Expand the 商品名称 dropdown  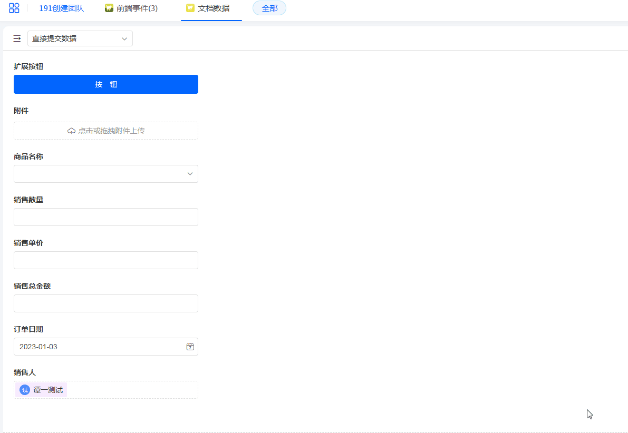[x=105, y=174]
